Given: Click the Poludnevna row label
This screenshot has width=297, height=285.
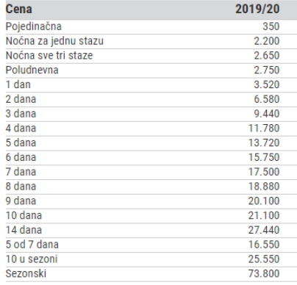Looking at the screenshot, I should (32, 70).
